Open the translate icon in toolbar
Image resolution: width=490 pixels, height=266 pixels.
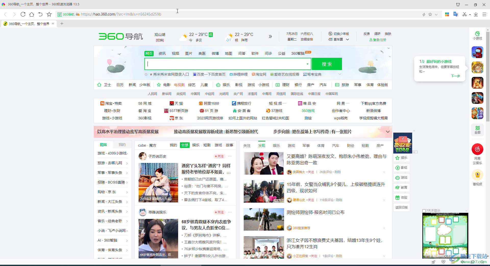pyautogui.click(x=456, y=14)
